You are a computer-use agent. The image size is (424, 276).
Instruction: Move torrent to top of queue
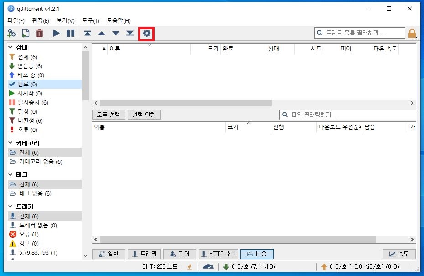tap(88, 33)
